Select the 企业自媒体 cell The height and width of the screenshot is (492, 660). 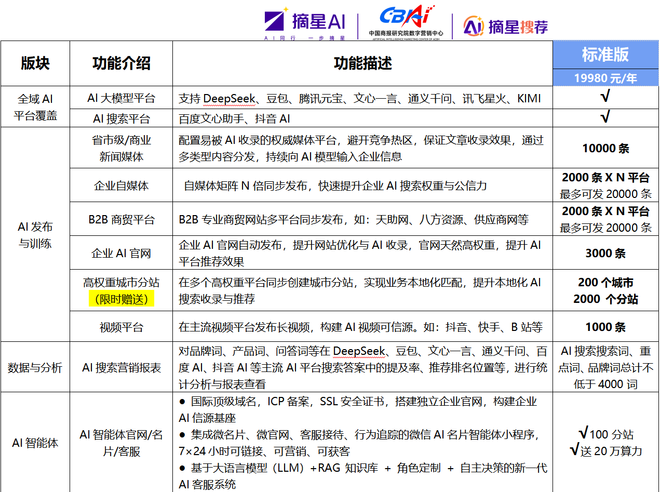(x=121, y=185)
